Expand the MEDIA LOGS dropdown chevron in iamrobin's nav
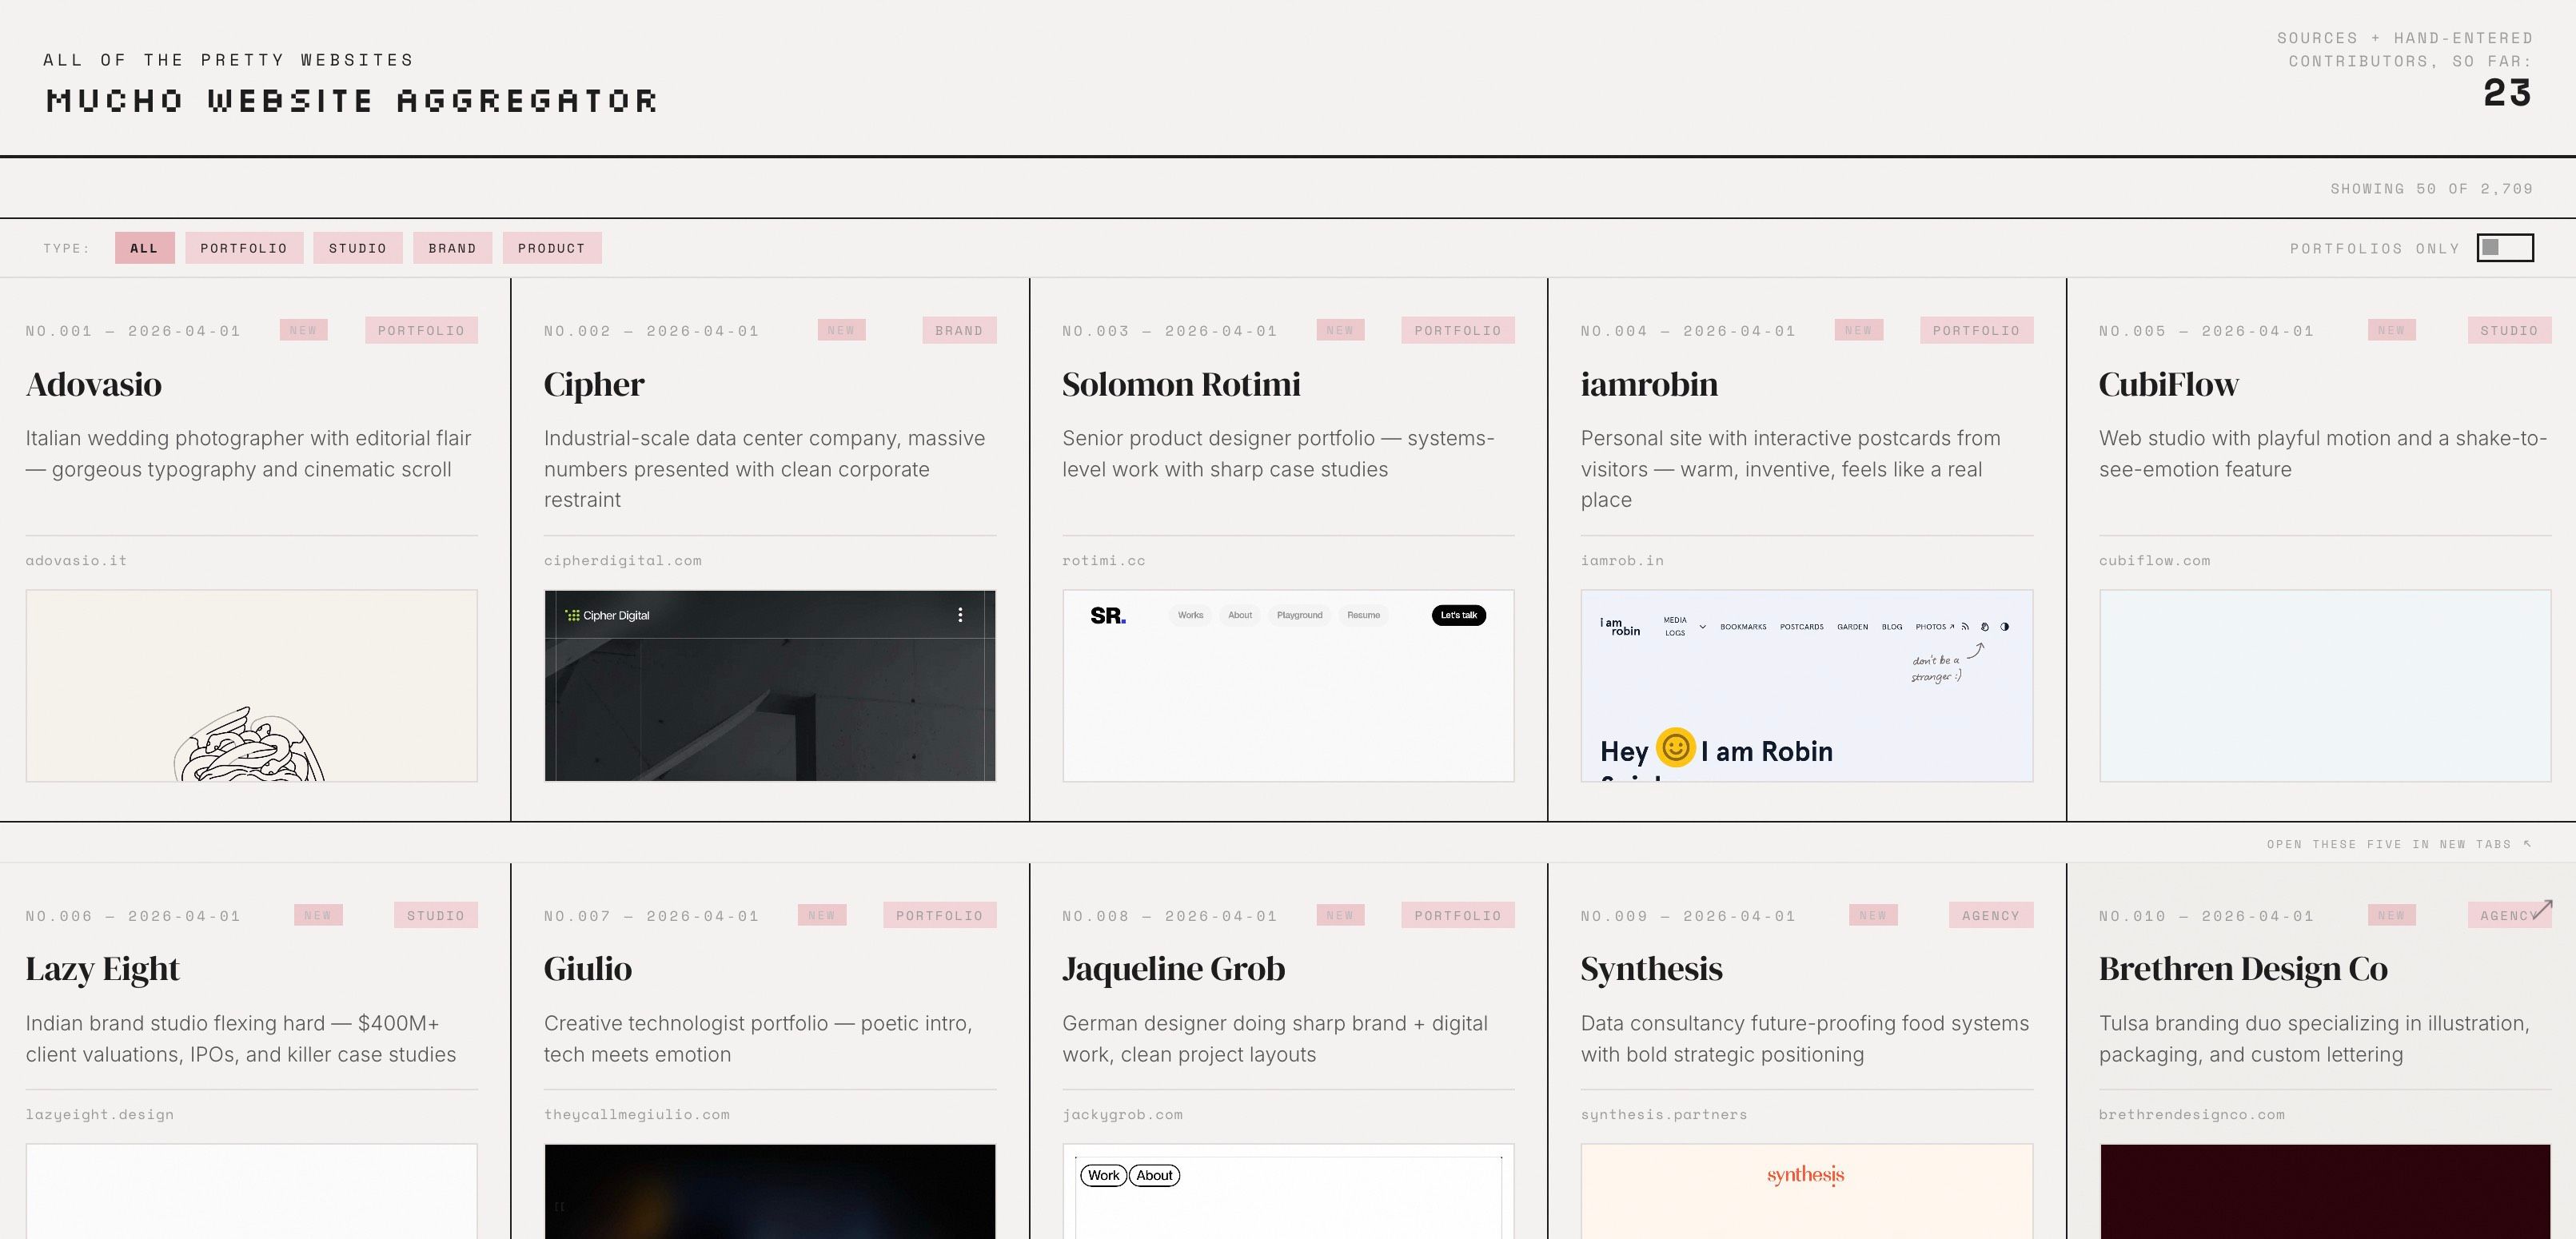Image resolution: width=2576 pixels, height=1239 pixels. click(x=1703, y=627)
